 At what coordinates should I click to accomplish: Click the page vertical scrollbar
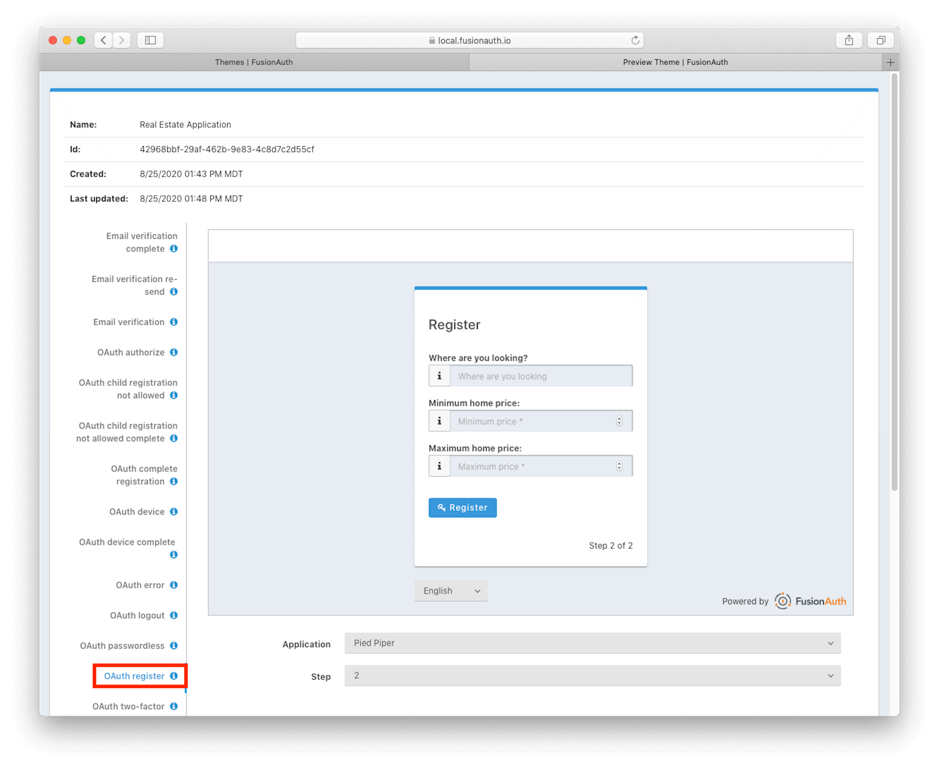894,282
